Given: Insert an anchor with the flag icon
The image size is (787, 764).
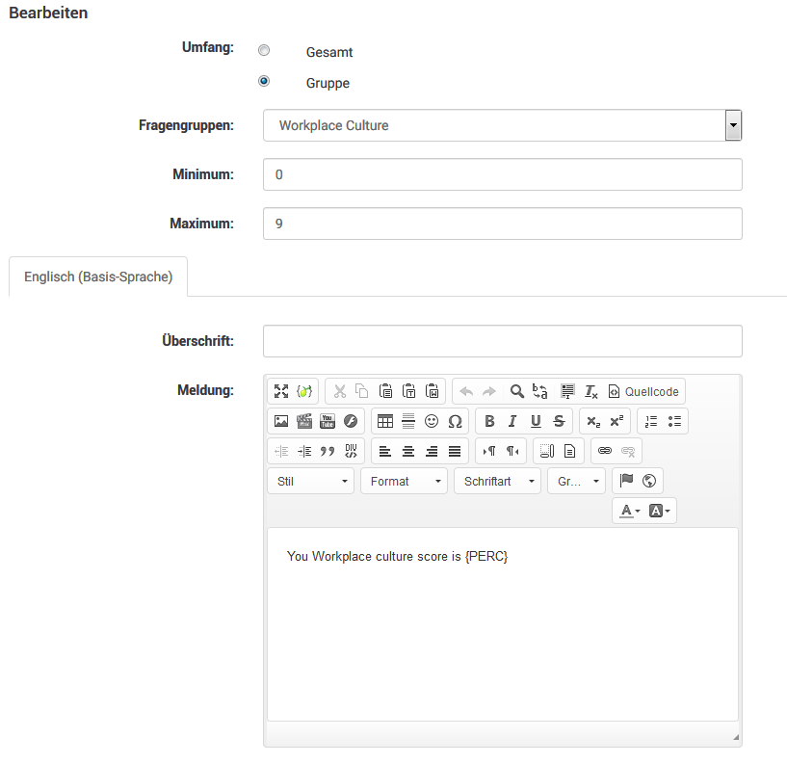Looking at the screenshot, I should [x=626, y=481].
